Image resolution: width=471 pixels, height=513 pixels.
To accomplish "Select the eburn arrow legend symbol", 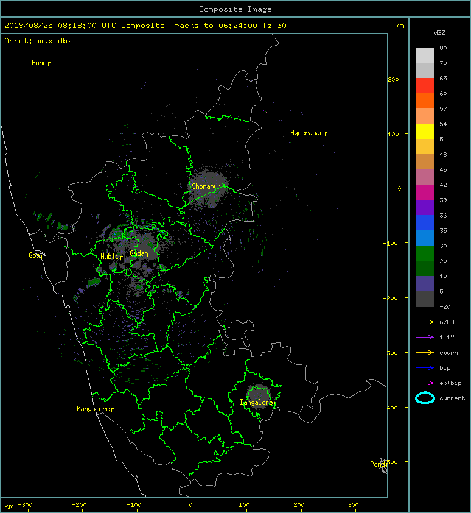I will (425, 352).
